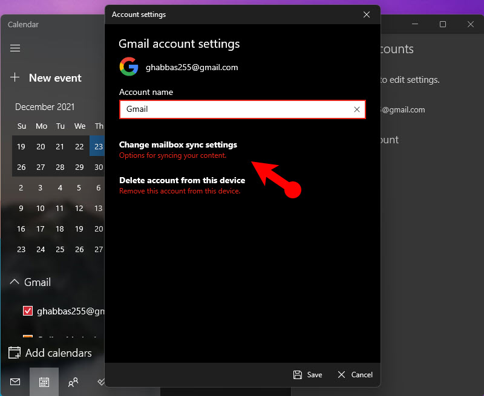The width and height of the screenshot is (484, 396).
Task: Pick date 5 in the mini calendar
Action: (x=79, y=188)
